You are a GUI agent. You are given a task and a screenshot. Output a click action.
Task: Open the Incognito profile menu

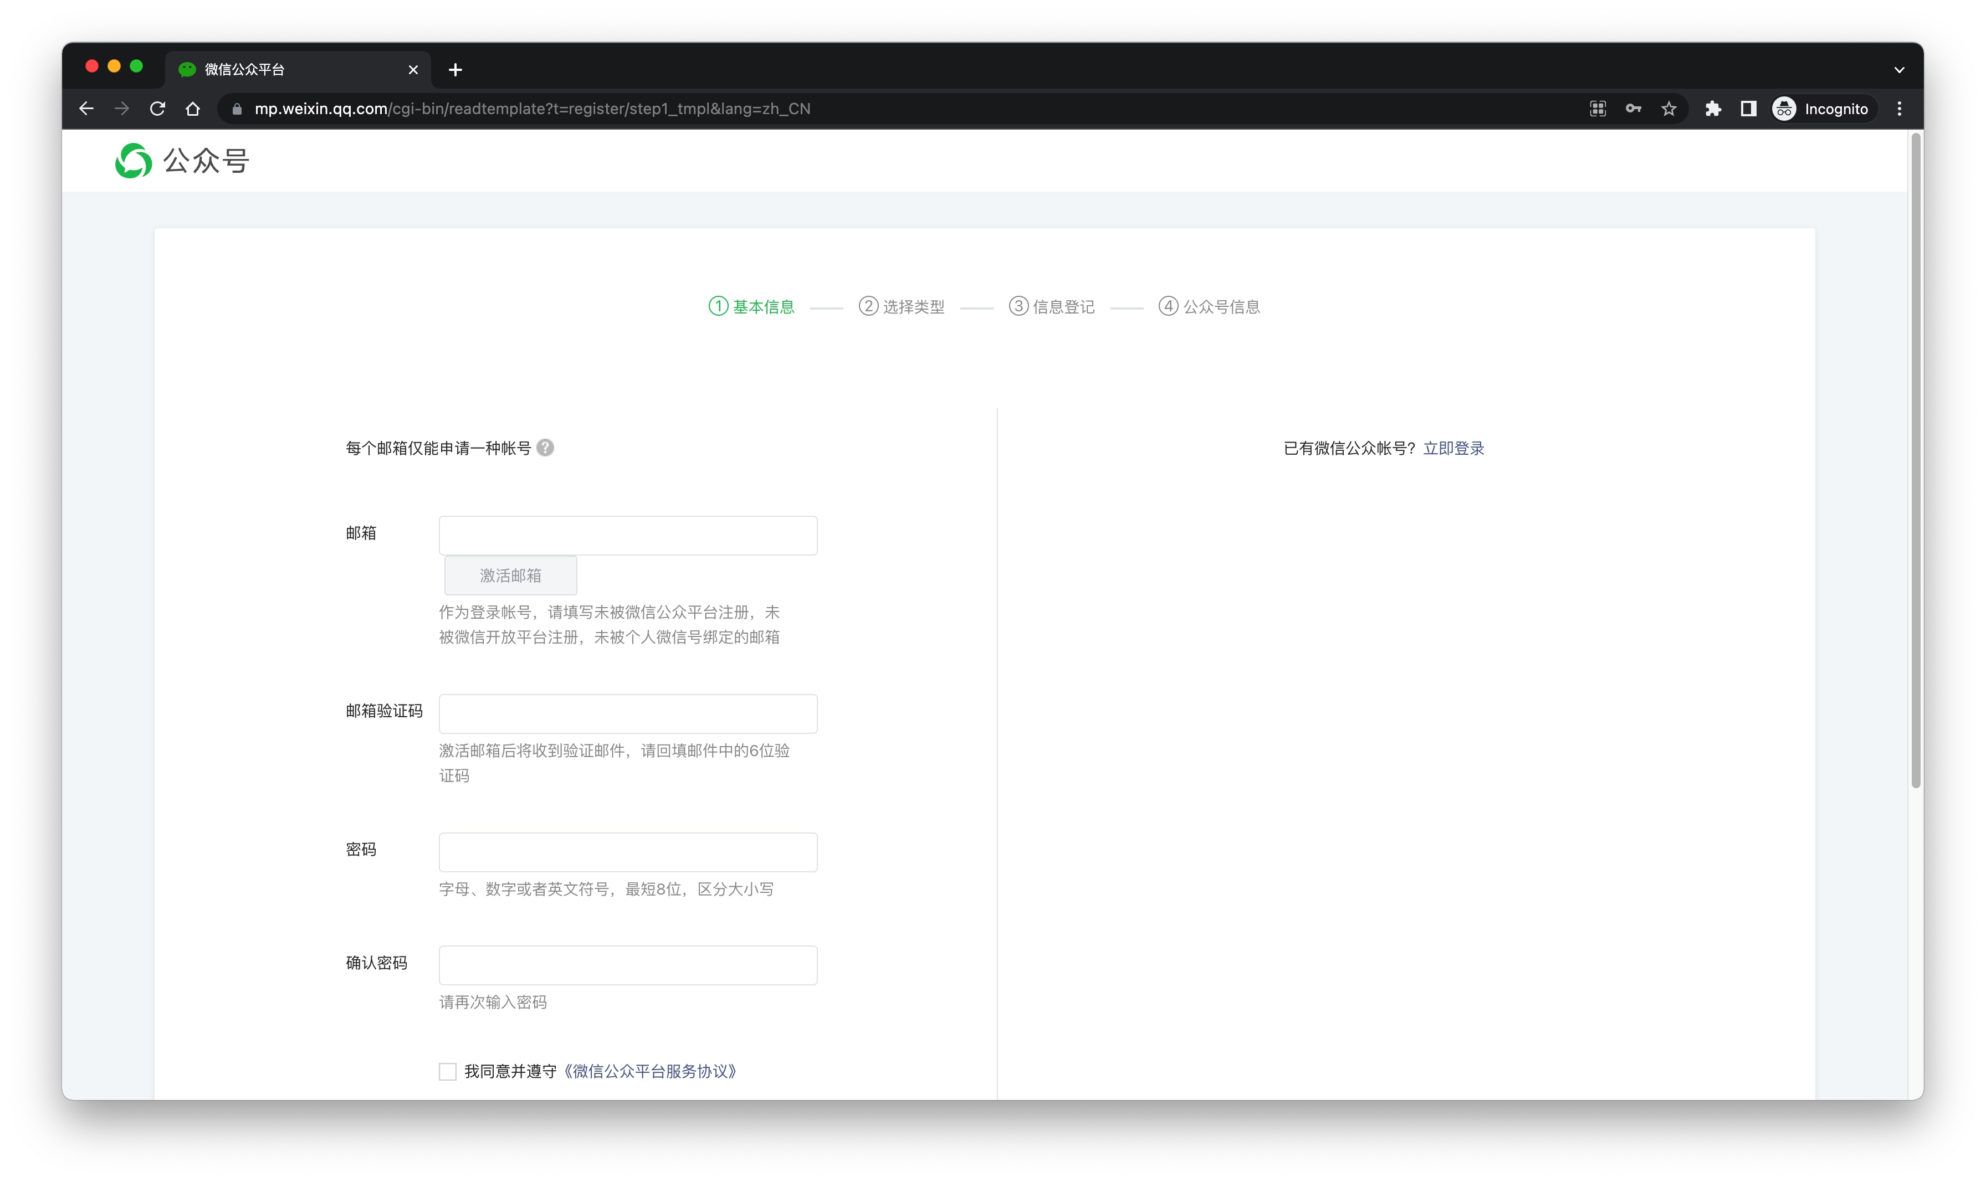tap(1820, 109)
